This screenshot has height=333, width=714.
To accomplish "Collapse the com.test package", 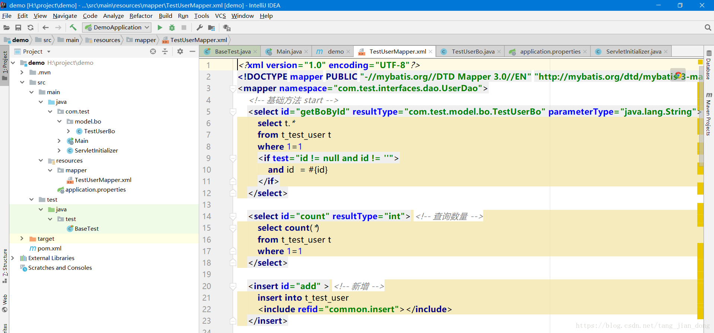I will pyautogui.click(x=50, y=111).
